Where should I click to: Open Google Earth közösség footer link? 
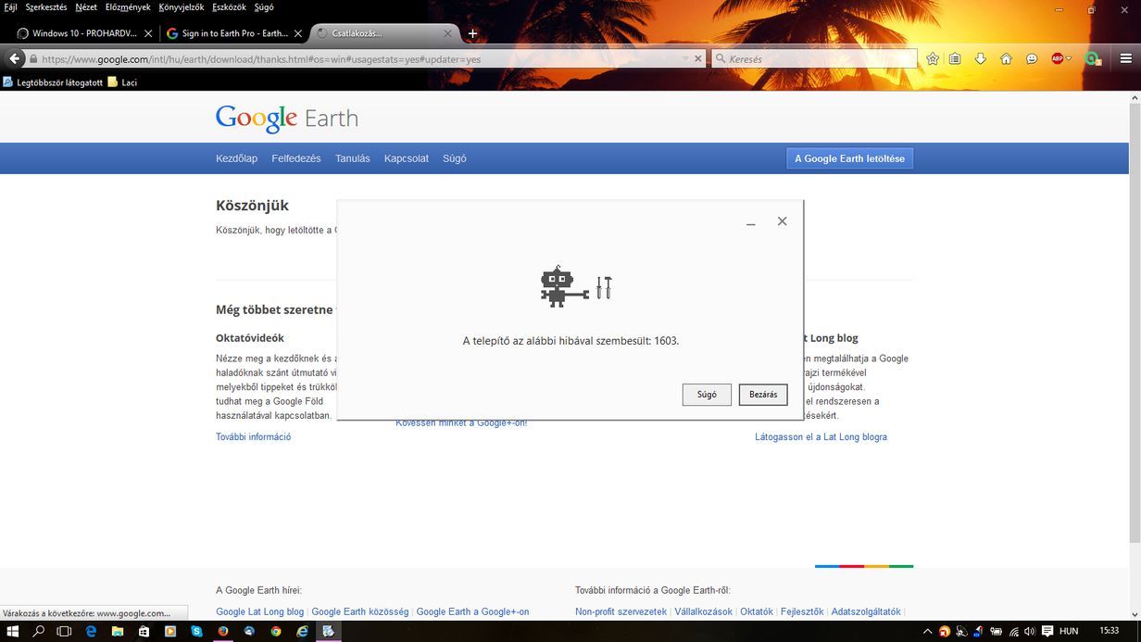pos(360,612)
